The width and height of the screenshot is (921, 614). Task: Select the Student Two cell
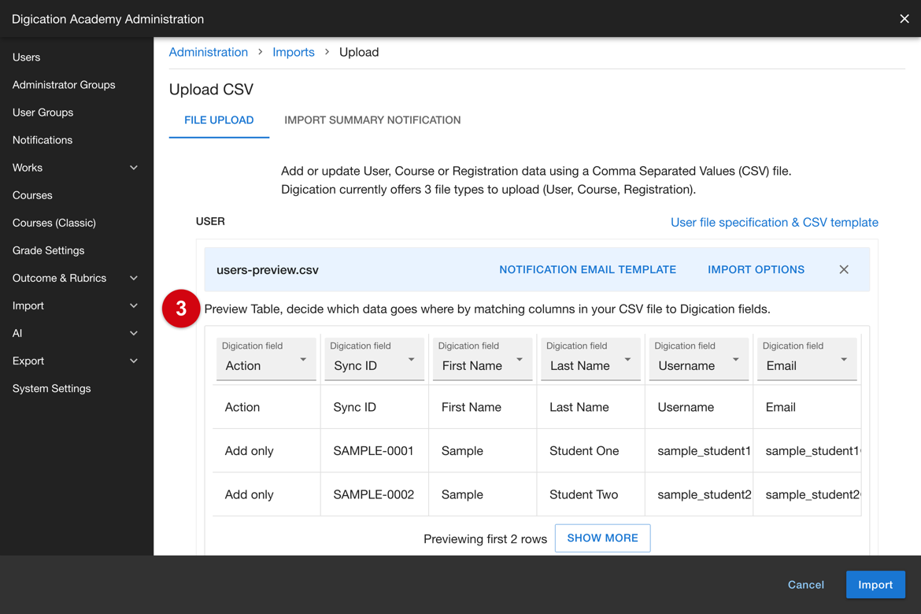pyautogui.click(x=590, y=494)
